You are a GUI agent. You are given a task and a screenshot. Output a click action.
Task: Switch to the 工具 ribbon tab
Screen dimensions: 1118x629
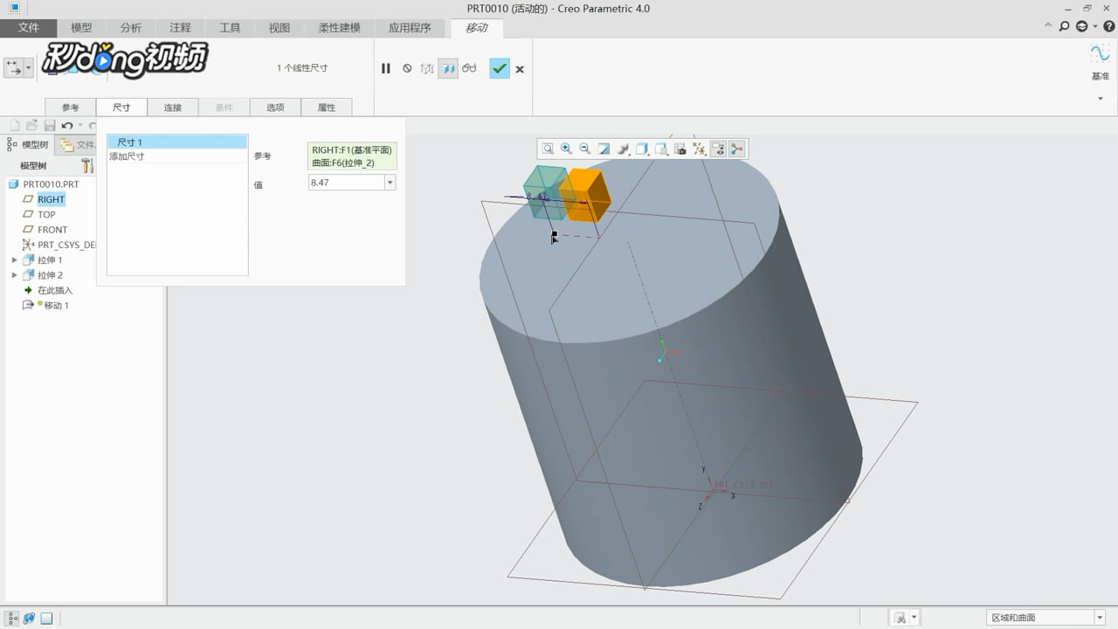click(x=230, y=28)
